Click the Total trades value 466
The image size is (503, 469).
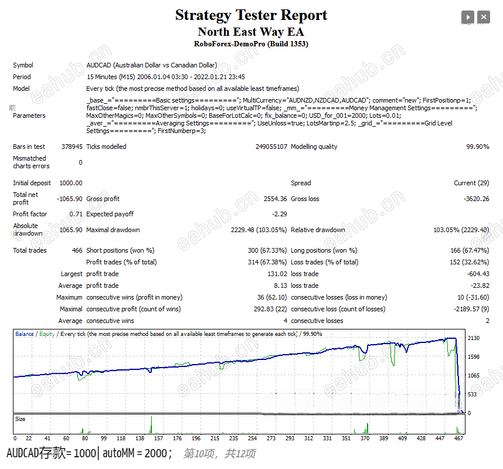pos(77,250)
